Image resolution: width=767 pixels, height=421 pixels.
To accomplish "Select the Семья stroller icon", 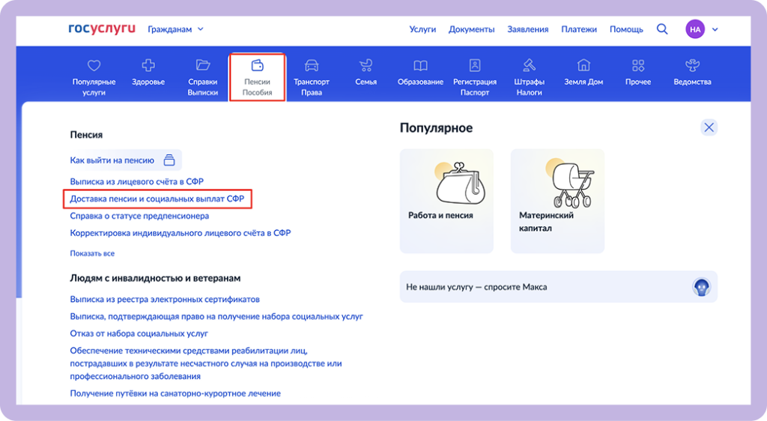I will point(366,65).
